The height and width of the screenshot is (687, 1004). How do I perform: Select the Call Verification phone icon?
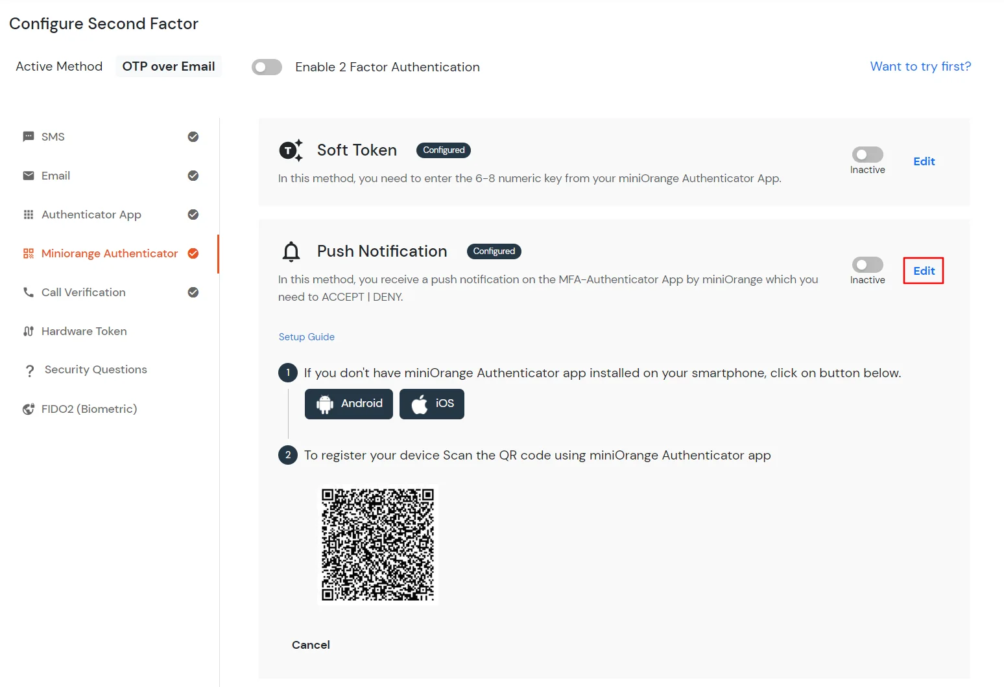(x=29, y=292)
